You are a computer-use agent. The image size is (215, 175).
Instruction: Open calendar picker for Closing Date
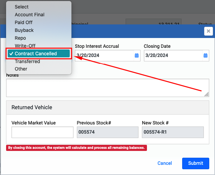206,56
